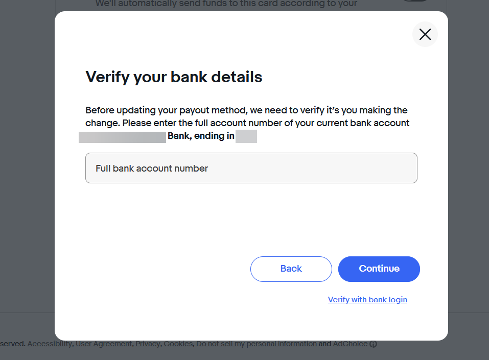Dismiss the dialog using the X icon
Screen dimensions: 489x360
click(425, 34)
